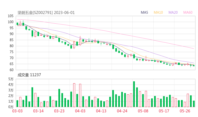The image size is (198, 117).
Task: Select the MA60 legend label
Action: coord(188,12)
